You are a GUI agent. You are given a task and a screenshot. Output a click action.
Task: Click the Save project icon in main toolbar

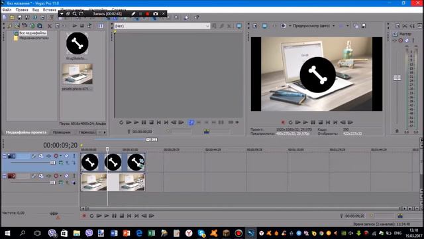pos(19,18)
